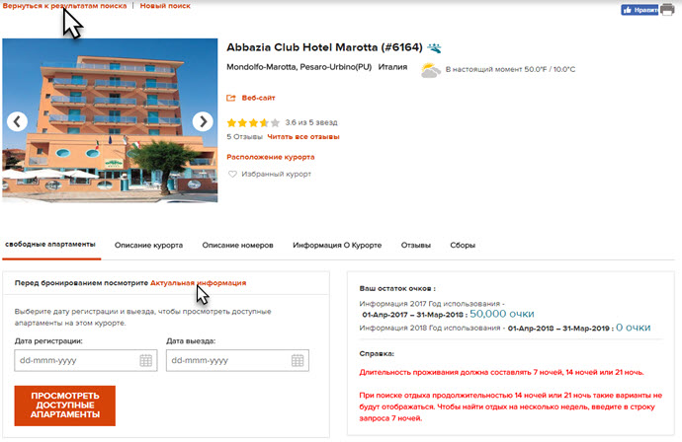The image size is (682, 442).
Task: Click Читать все отзывы link
Action: pyautogui.click(x=303, y=137)
